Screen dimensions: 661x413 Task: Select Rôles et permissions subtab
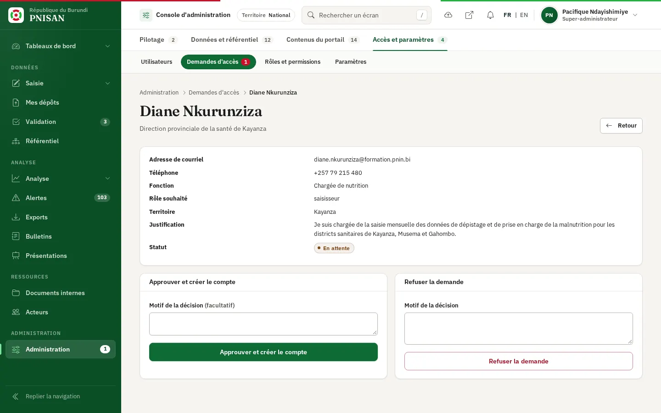292,62
